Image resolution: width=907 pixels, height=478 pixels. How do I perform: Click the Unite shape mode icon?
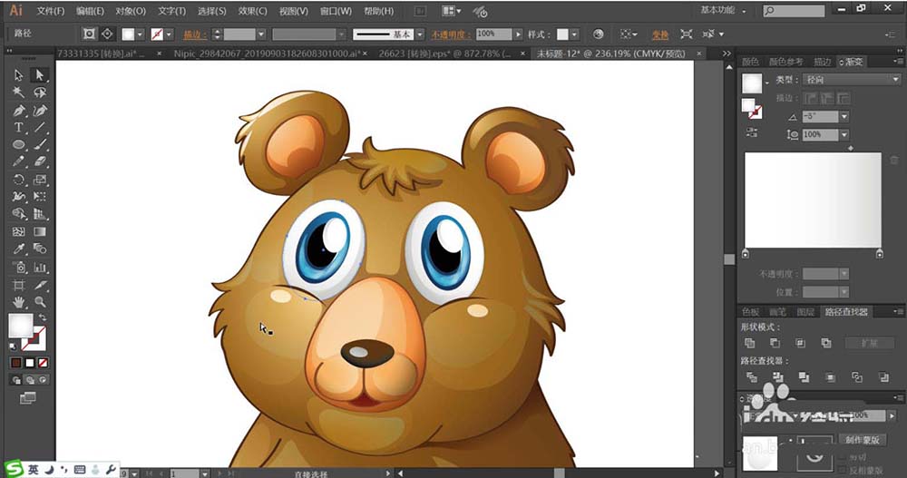(x=750, y=343)
